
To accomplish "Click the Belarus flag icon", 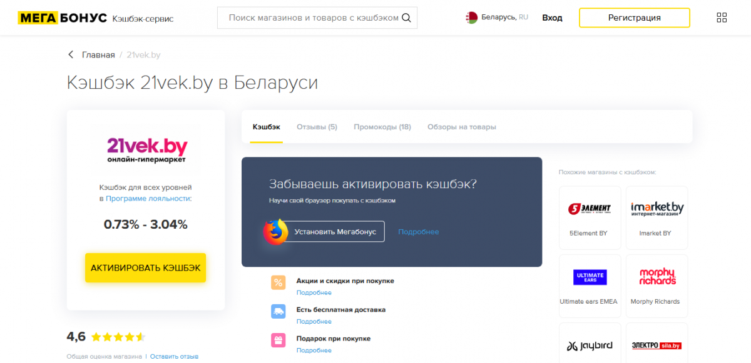I will coord(472,17).
